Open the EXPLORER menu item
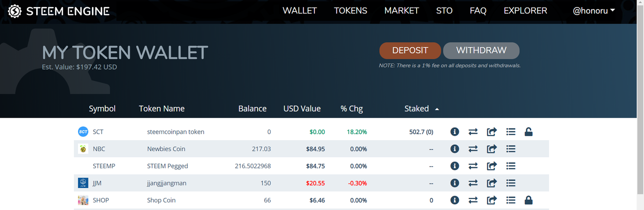Screen dimensions: 644x210 [x=525, y=11]
